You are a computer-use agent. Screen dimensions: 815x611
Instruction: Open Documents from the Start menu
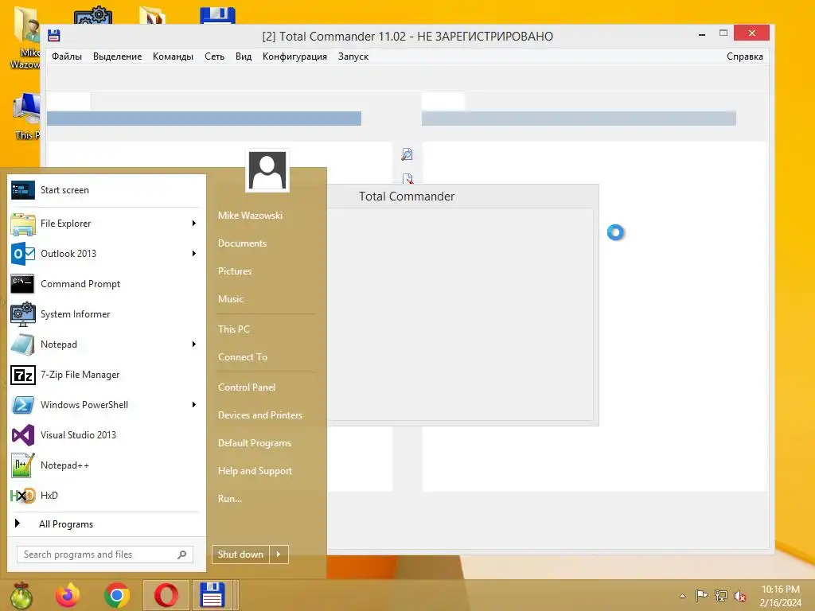pyautogui.click(x=242, y=243)
